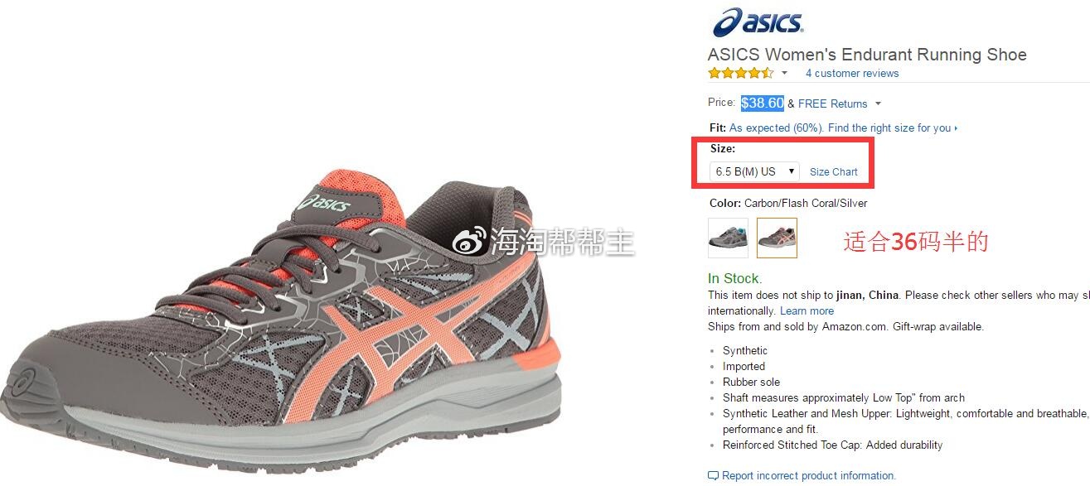1090x486 pixels.
Task: Open the 4 customer reviews link
Action: [x=852, y=73]
